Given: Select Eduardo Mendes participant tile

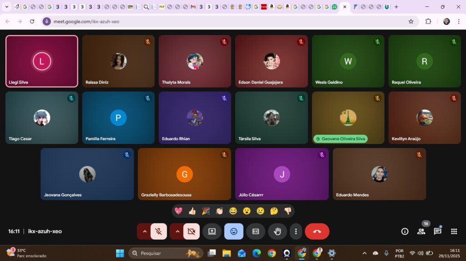Looking at the screenshot, I should coord(379,174).
